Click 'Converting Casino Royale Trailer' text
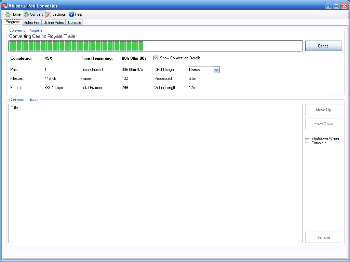Image resolution: width=350 pixels, height=262 pixels. coord(43,36)
